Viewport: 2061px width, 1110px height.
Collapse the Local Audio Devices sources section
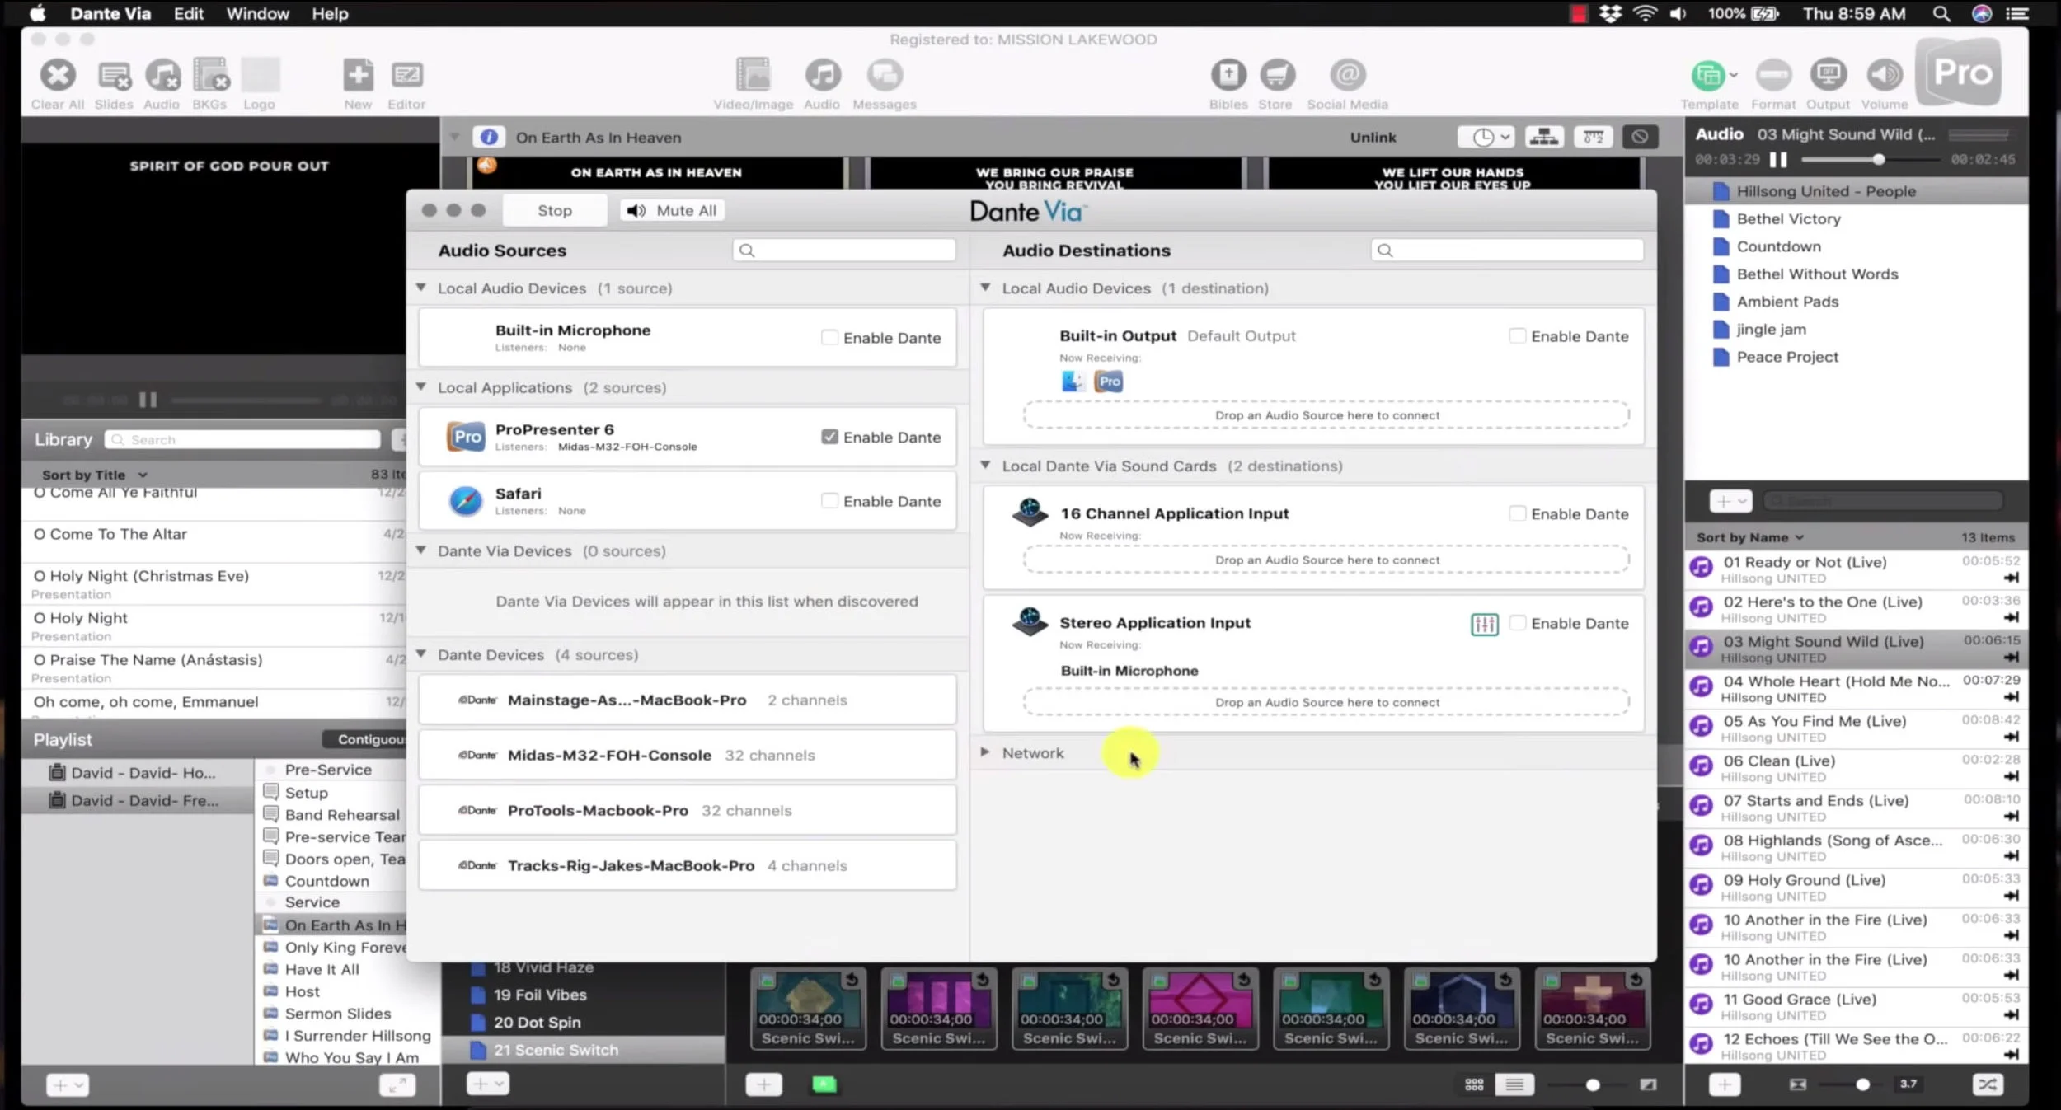click(421, 288)
